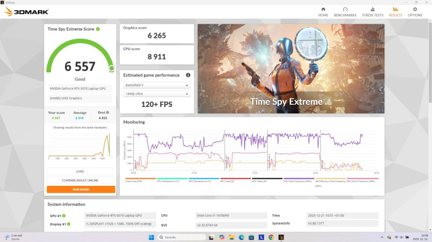Image resolution: width=432 pixels, height=242 pixels.
Task: Toggle Frame rate (FPS) legend line
Action: coord(140,180)
